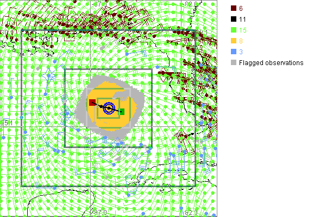The width and height of the screenshot is (326, 217).
Task: Click the gray Flagged observations swatch
Action: click(x=234, y=63)
